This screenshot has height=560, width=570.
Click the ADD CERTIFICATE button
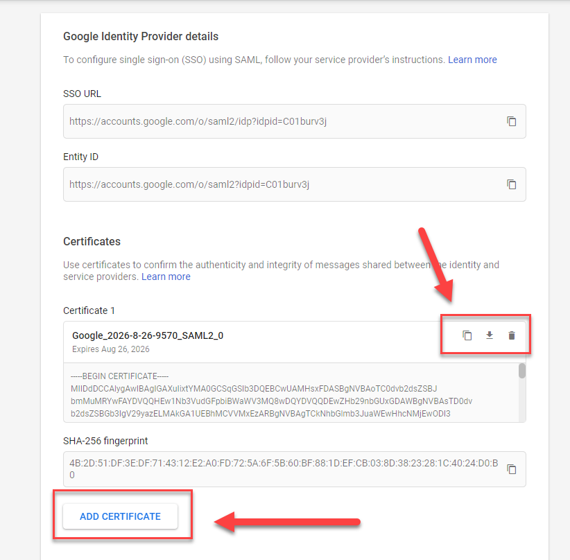(121, 516)
